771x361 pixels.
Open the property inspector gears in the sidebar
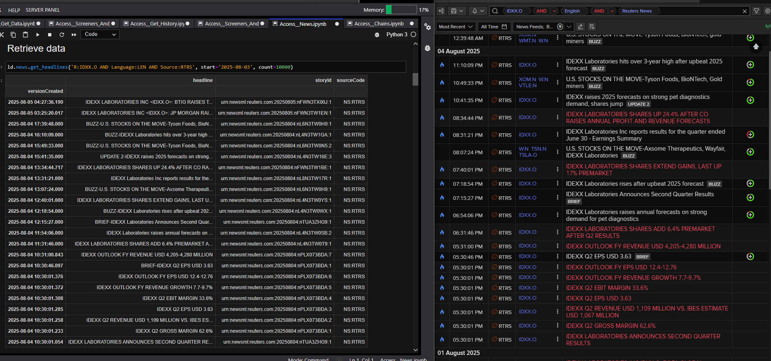[428, 27]
